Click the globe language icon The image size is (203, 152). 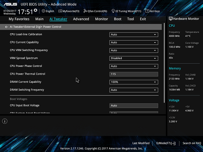[x=43, y=11]
